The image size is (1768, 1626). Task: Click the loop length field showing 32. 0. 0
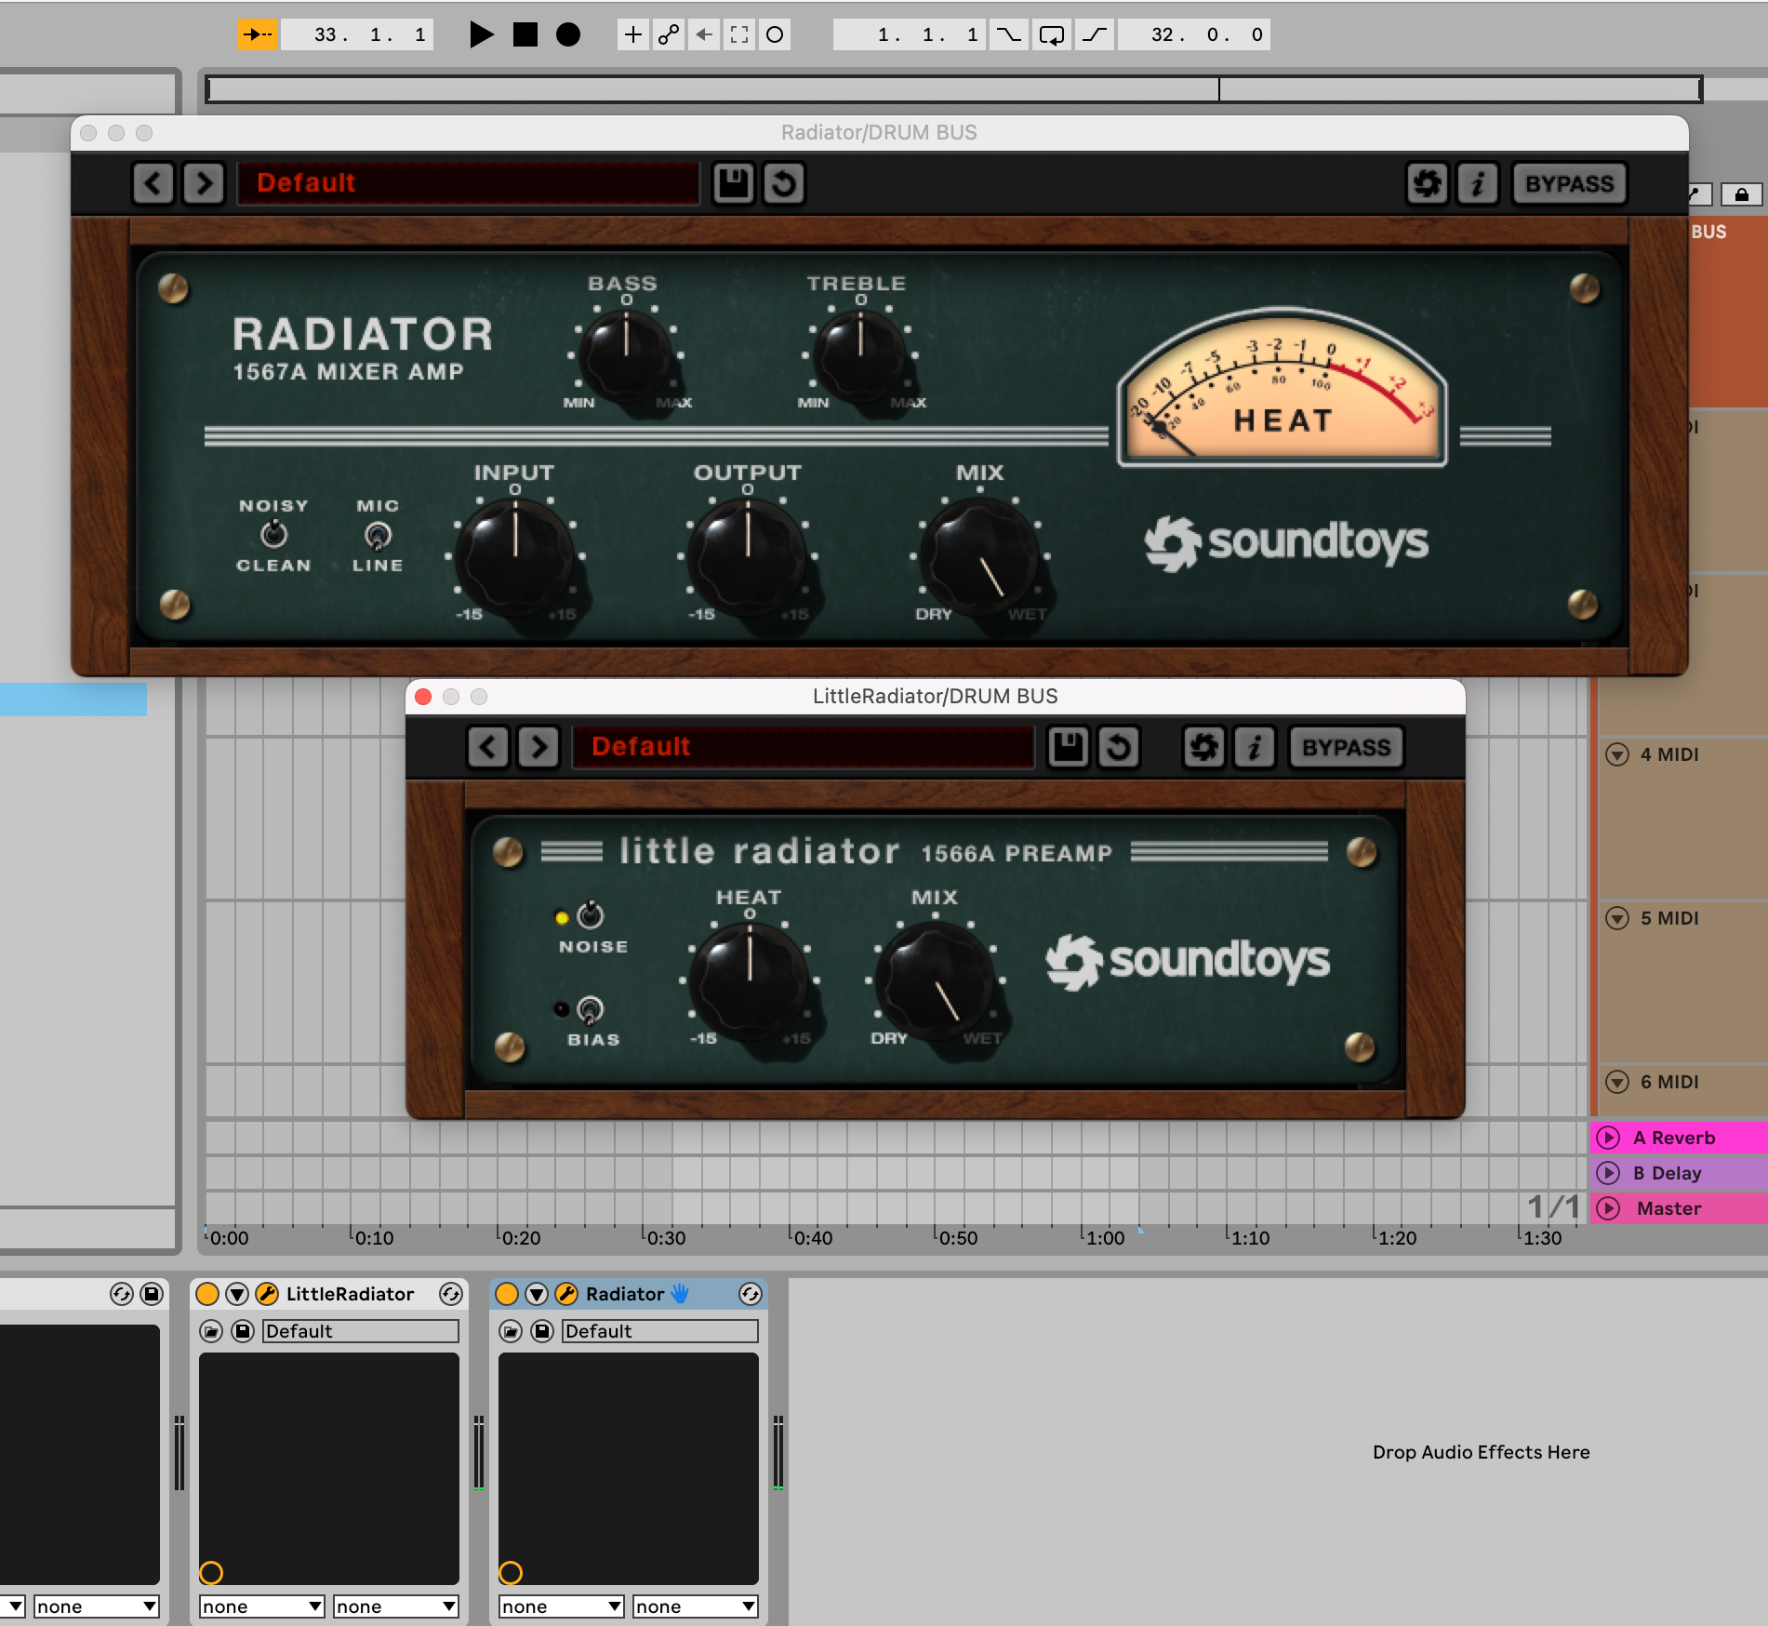1195,34
